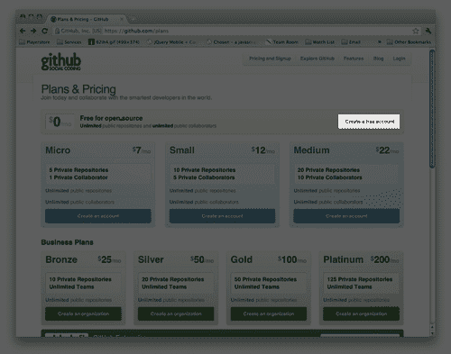Click the Business Plans heading
Viewport: 451px width, 354px height.
[x=67, y=242]
